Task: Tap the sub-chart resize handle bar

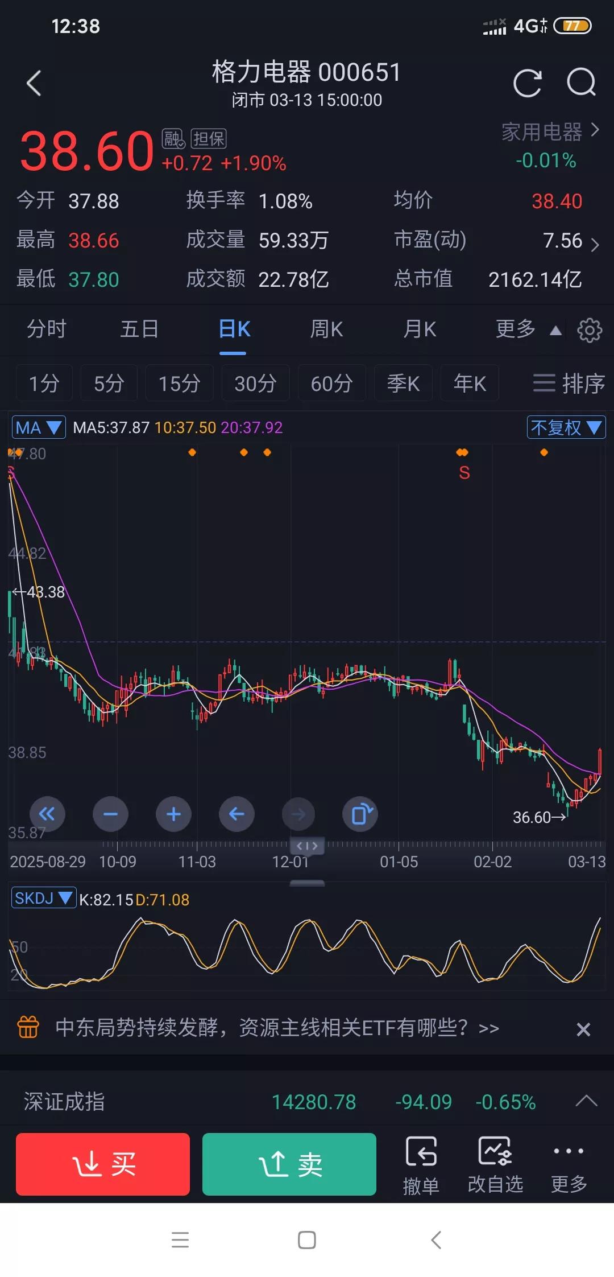Action: (x=308, y=883)
